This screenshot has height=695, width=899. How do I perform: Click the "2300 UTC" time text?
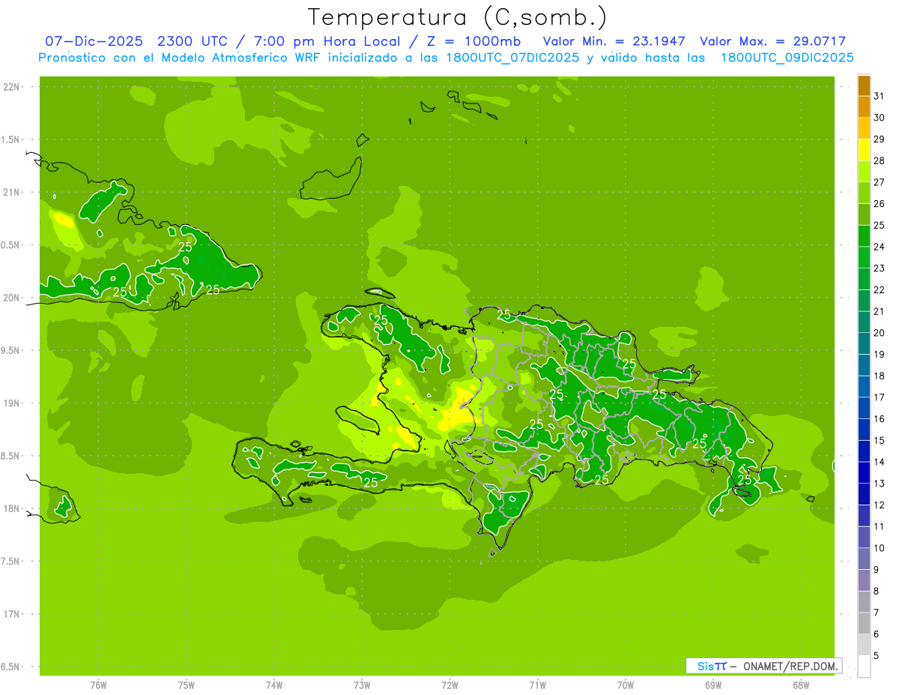[193, 41]
